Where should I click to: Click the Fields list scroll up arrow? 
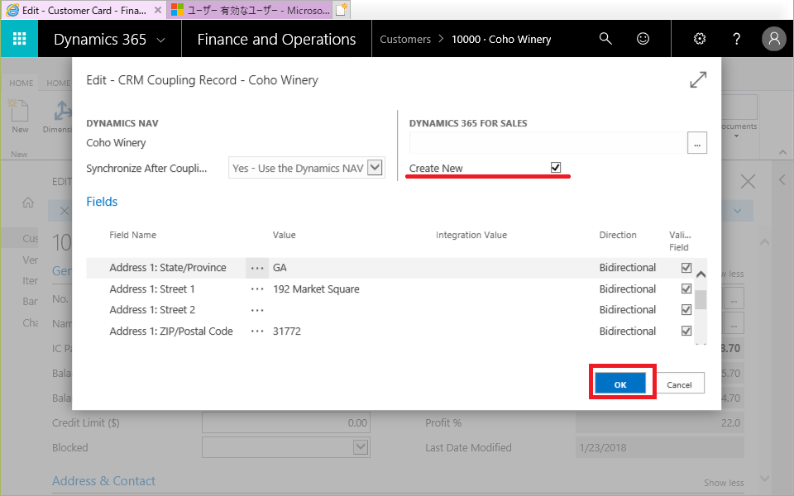pyautogui.click(x=701, y=274)
